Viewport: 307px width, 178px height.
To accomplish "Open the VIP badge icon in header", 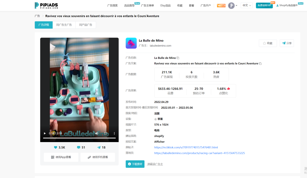I will click(x=221, y=5).
